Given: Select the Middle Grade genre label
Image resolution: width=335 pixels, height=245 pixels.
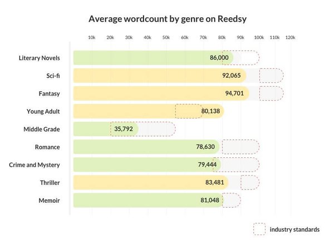Looking at the screenshot, I should click(42, 129).
